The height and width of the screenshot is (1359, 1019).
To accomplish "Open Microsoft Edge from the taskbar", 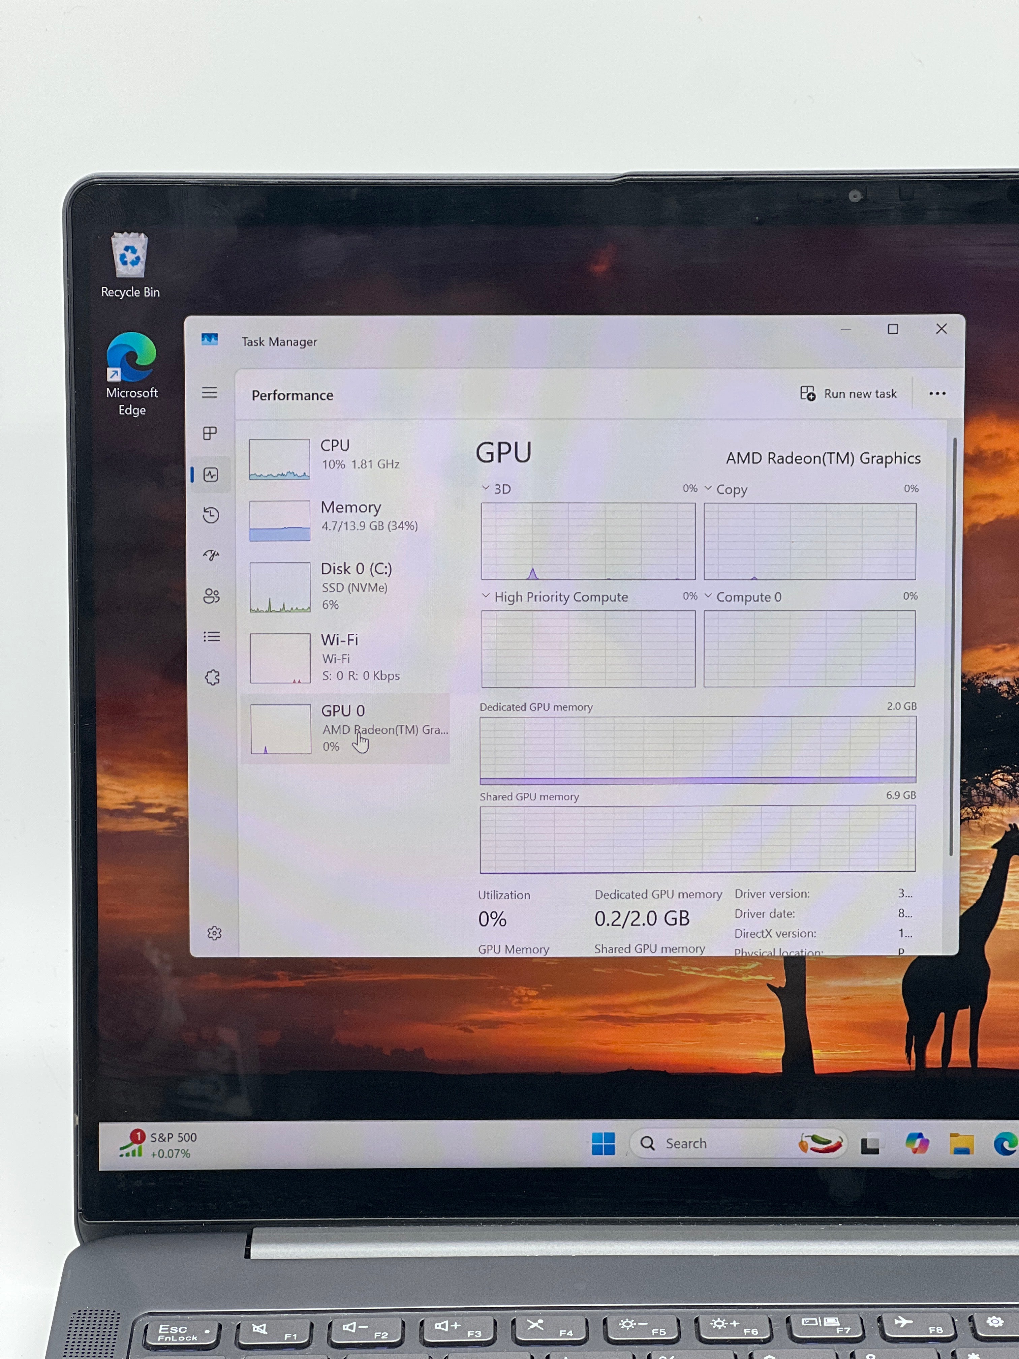I will coord(1006,1144).
